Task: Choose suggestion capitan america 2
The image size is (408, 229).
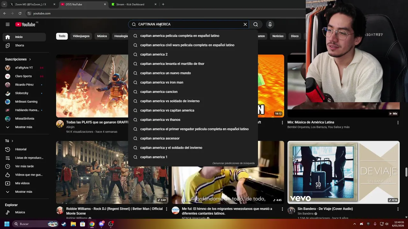Action: click(193, 54)
